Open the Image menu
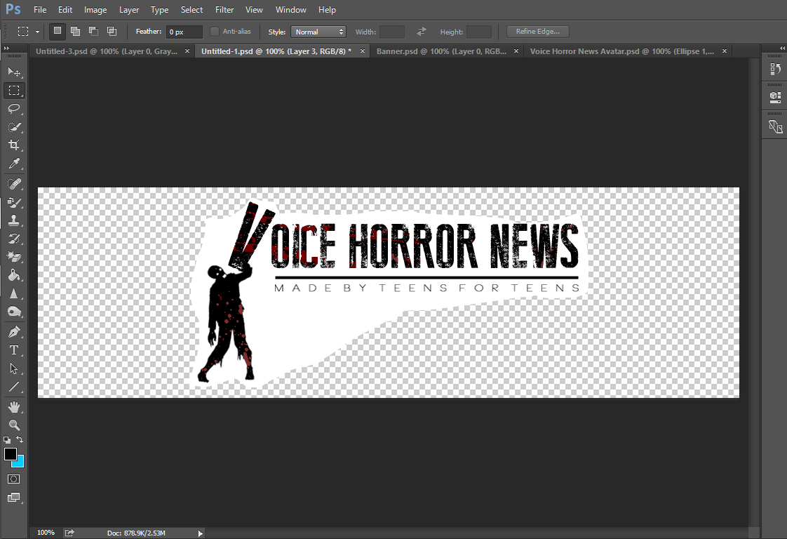 [x=95, y=10]
